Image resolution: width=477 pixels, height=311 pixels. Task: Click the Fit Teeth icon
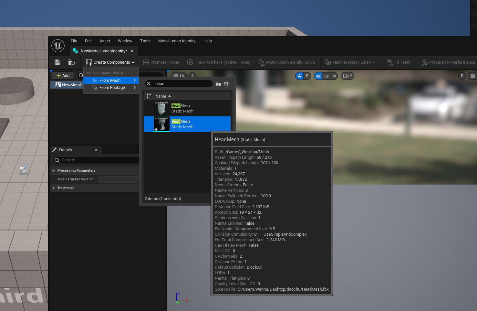(390, 62)
